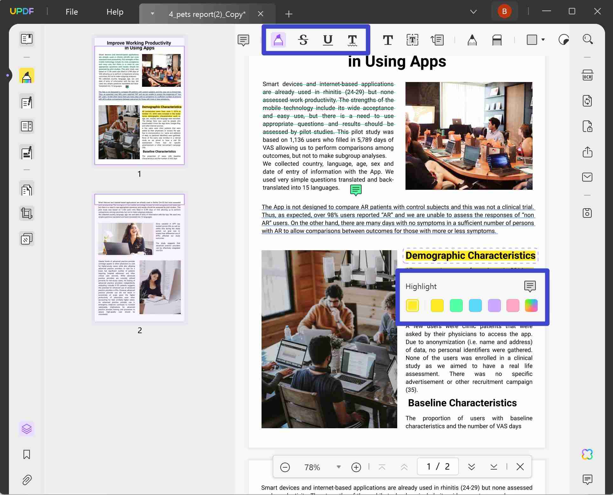Open the zoom percentage dropdown

click(x=338, y=467)
